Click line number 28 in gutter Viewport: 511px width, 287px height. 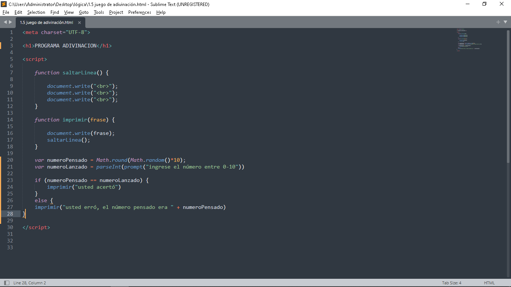[10, 214]
